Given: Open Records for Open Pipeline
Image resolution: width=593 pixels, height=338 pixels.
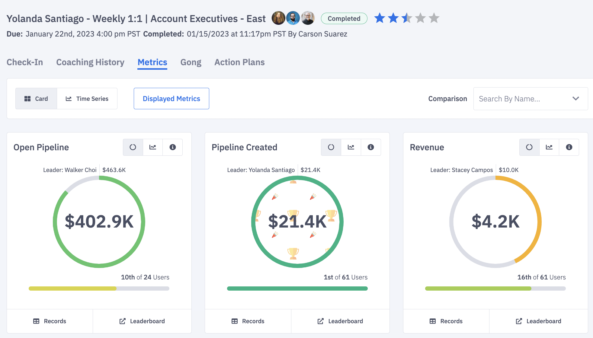Looking at the screenshot, I should click(x=50, y=321).
